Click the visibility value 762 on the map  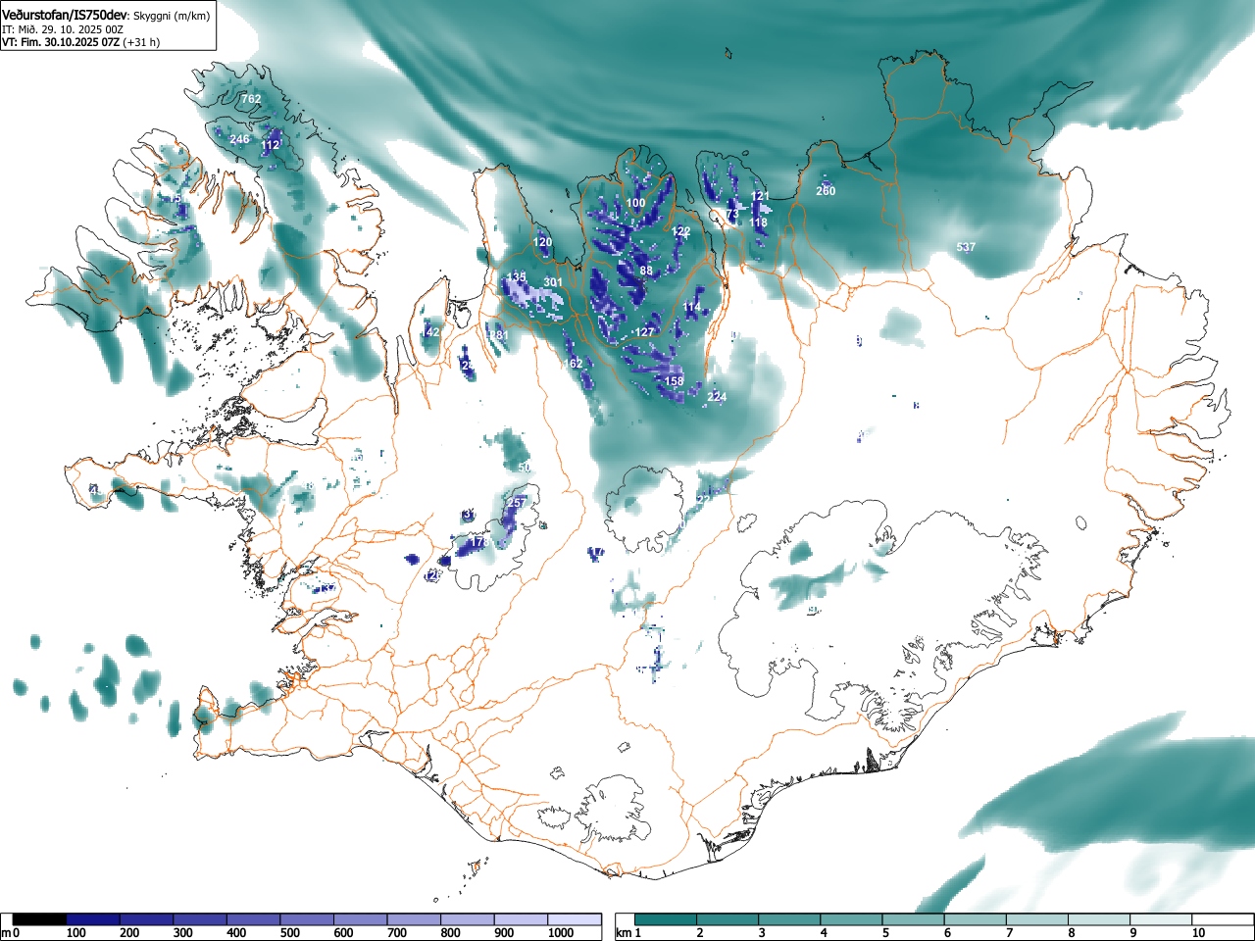coord(251,99)
